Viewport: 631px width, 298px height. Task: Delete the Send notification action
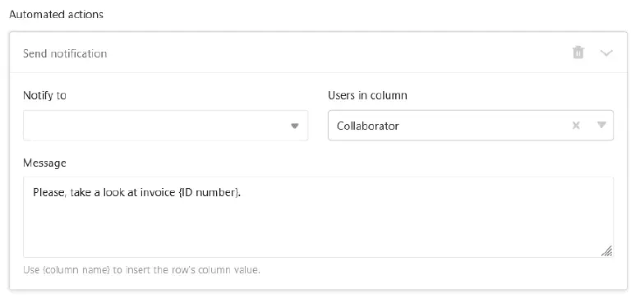click(578, 53)
